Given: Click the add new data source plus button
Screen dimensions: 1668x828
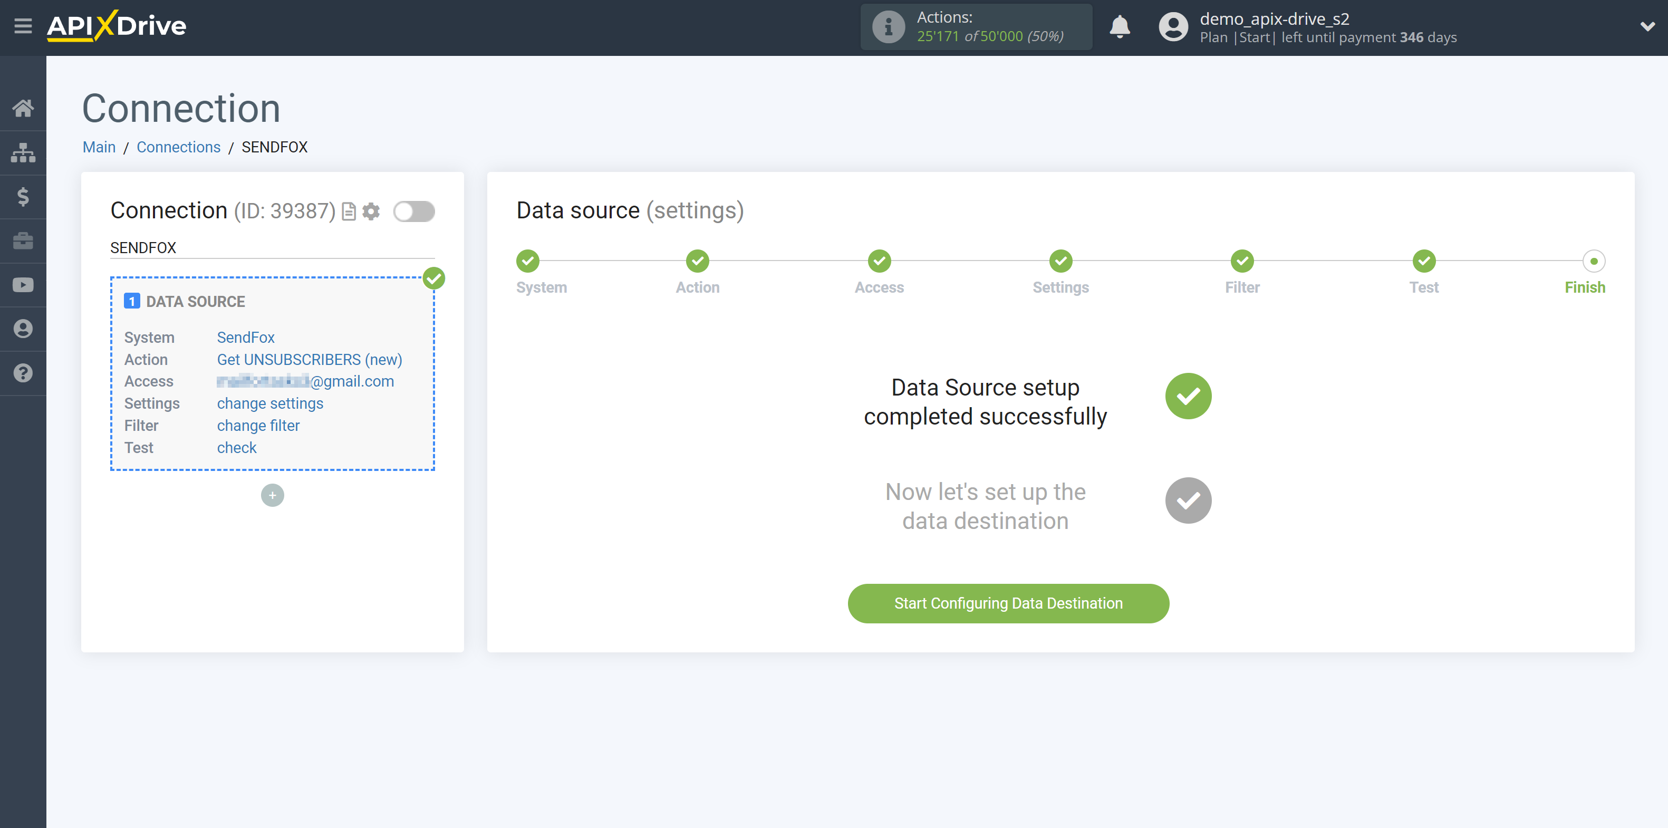Looking at the screenshot, I should pyautogui.click(x=272, y=495).
